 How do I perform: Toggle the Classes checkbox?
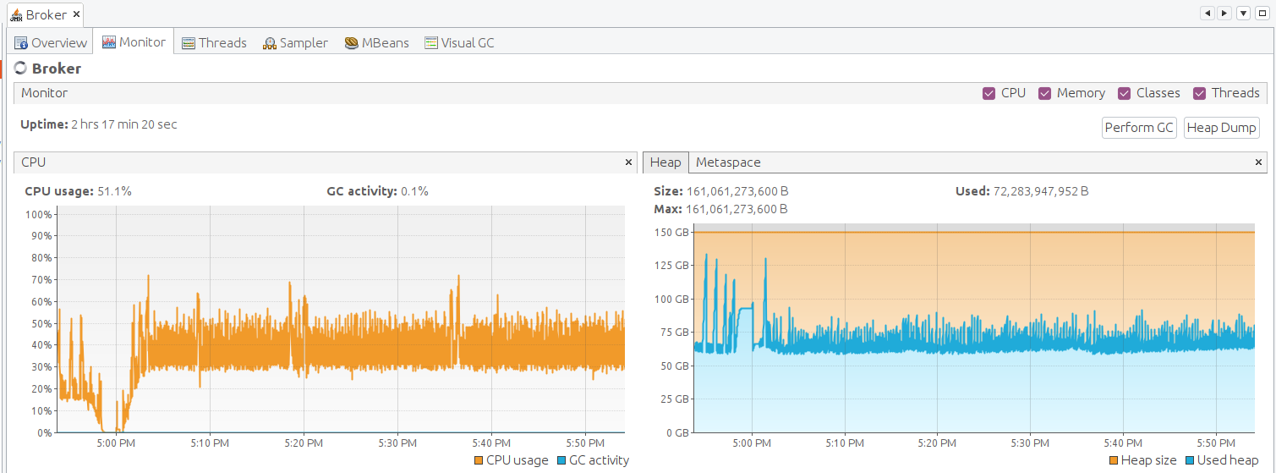(1124, 93)
